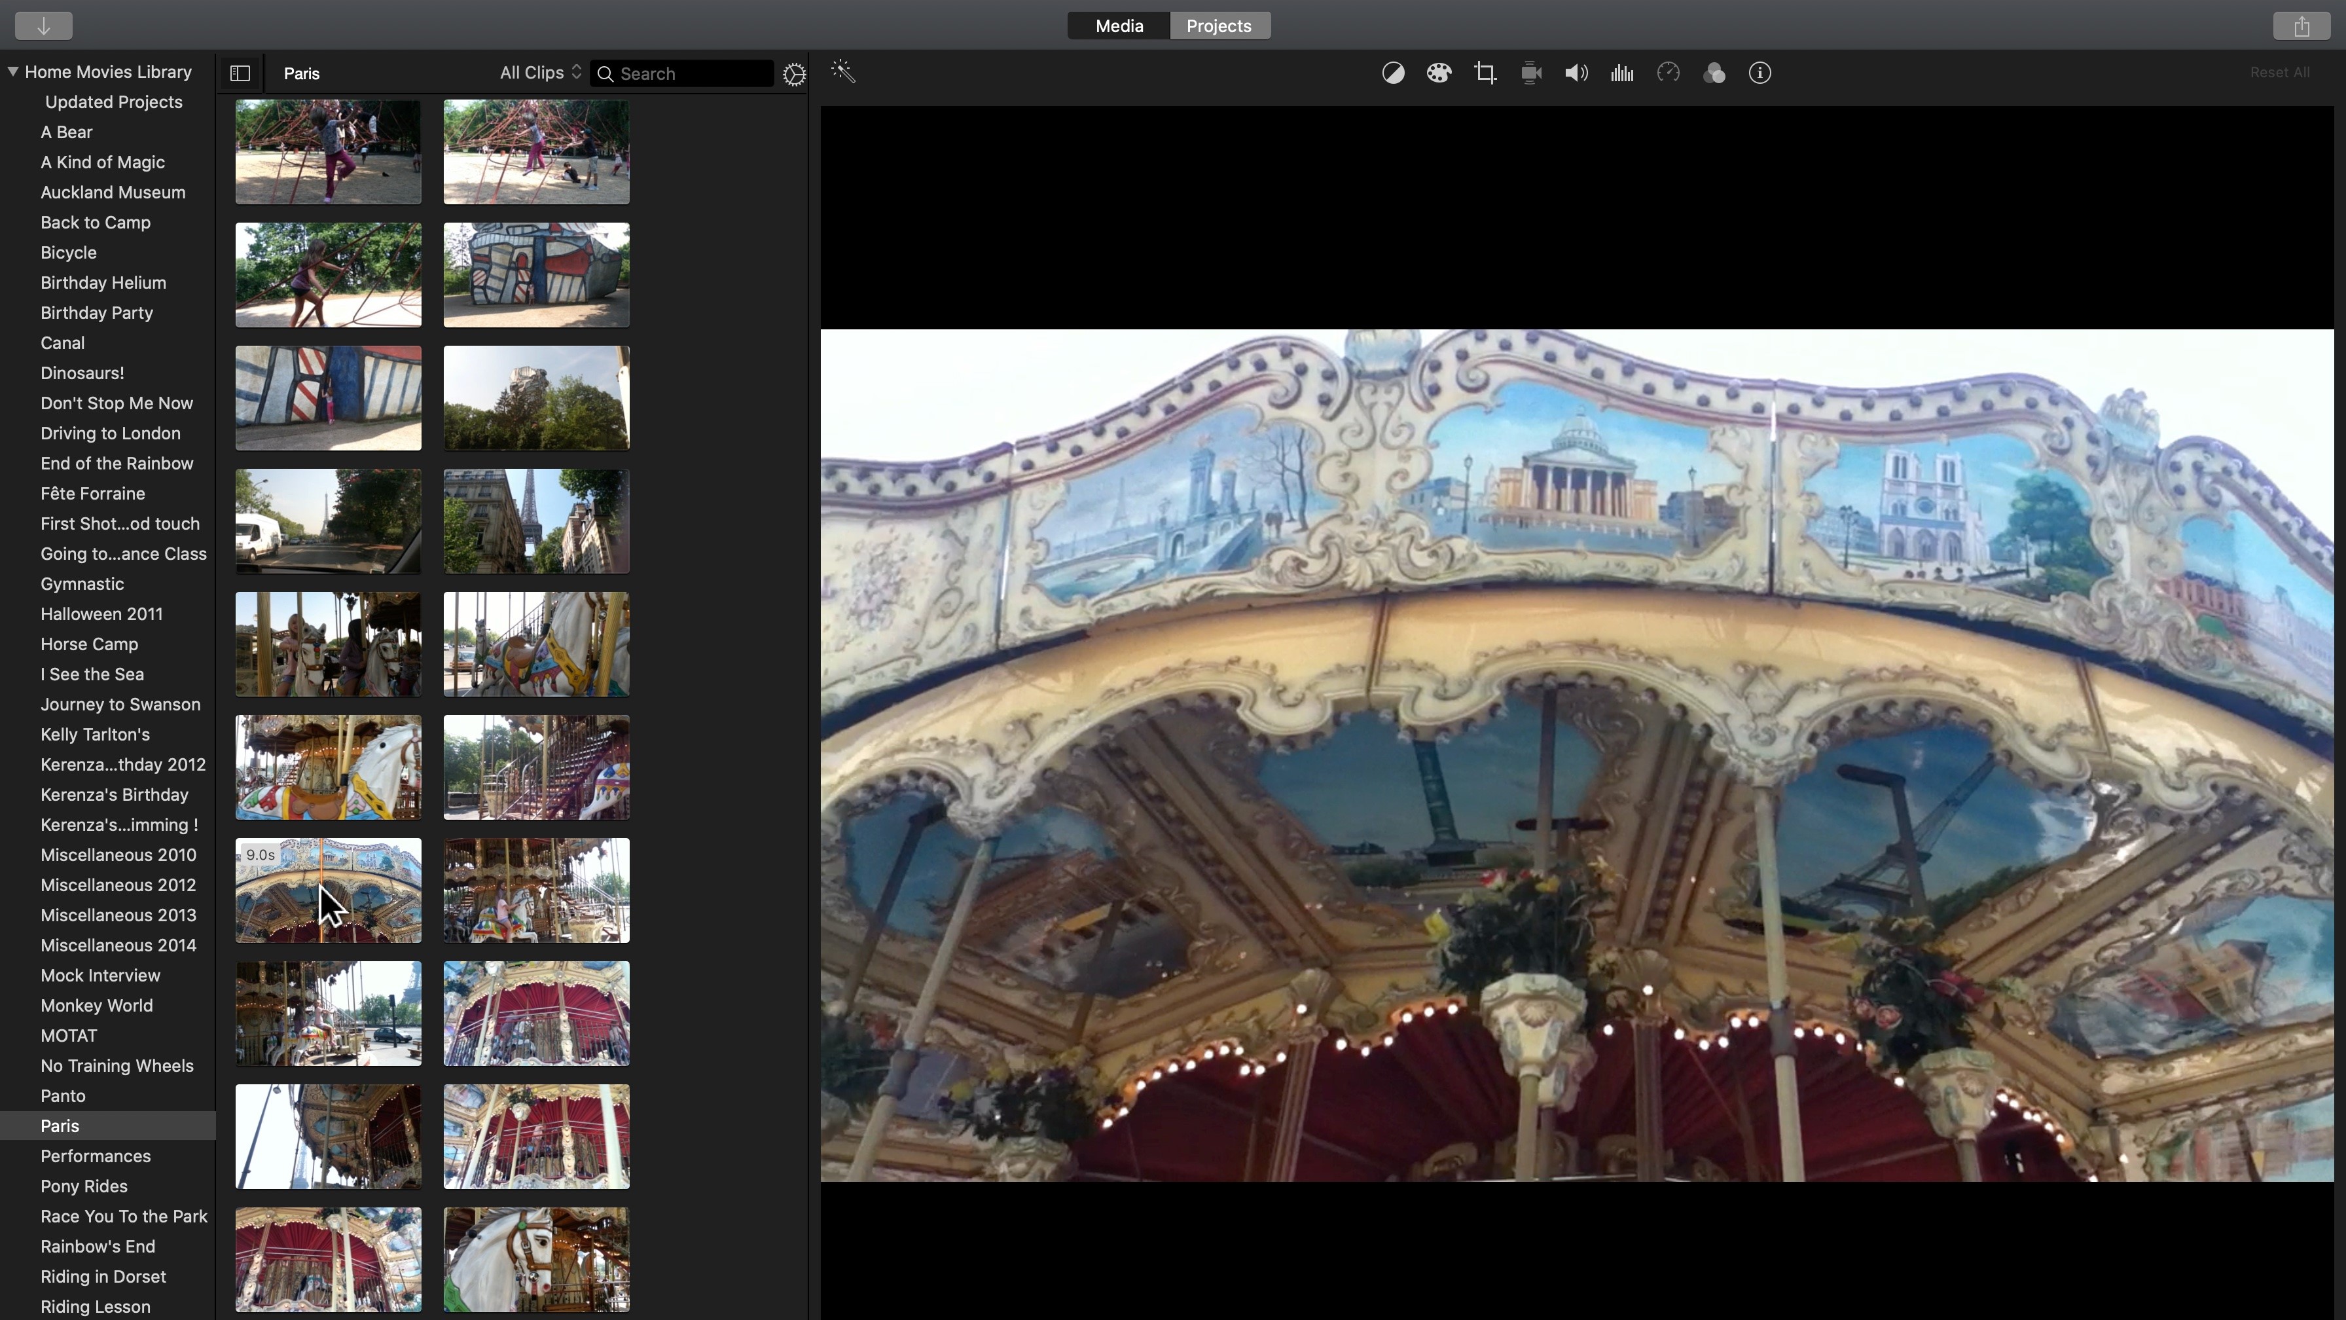
Task: Select the Rainbow's End event
Action: [98, 1246]
